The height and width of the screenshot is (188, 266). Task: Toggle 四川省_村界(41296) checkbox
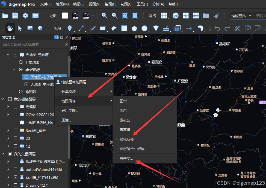[16, 177]
